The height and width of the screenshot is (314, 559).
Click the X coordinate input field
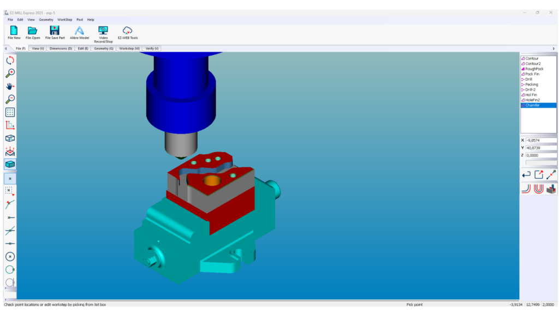pos(540,140)
